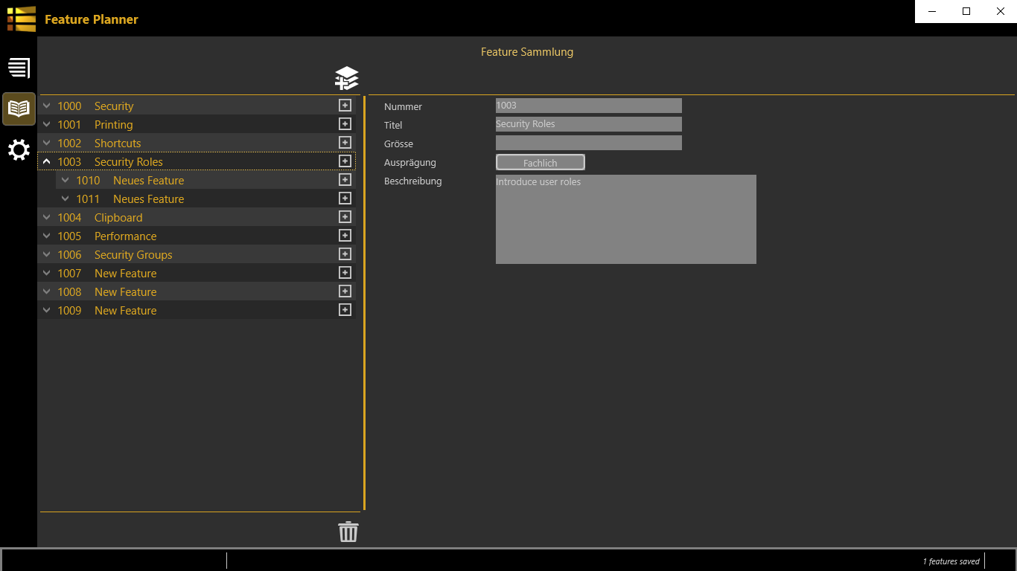Image resolution: width=1017 pixels, height=571 pixels.
Task: Click feature number 1005
Action: 69,236
